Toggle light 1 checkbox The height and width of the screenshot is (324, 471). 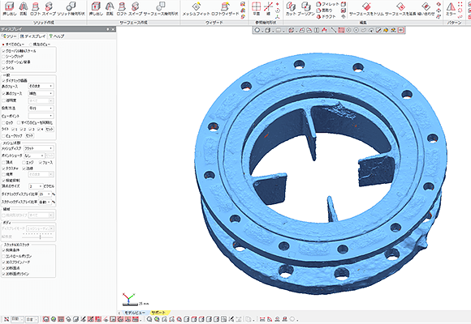(x=14, y=129)
